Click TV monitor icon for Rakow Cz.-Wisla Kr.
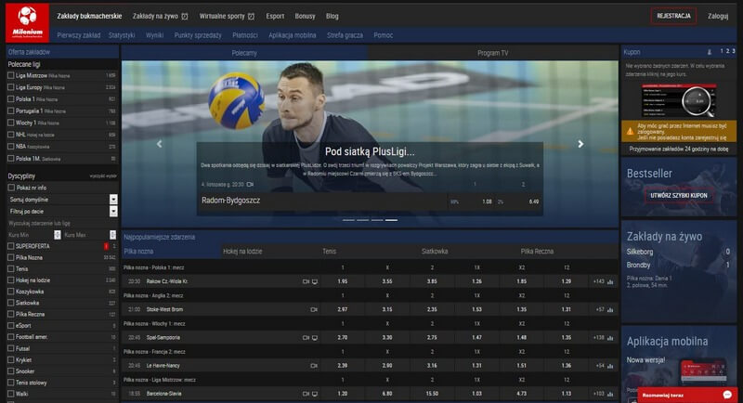 click(x=315, y=281)
